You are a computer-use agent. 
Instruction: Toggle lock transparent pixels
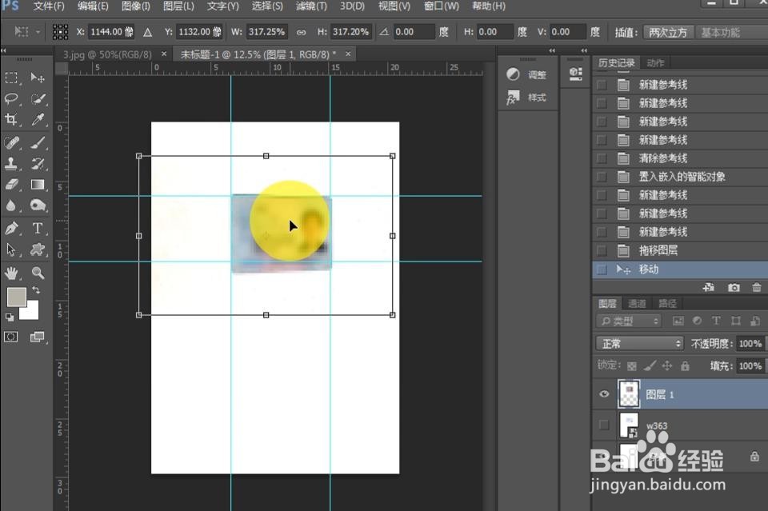tap(632, 366)
